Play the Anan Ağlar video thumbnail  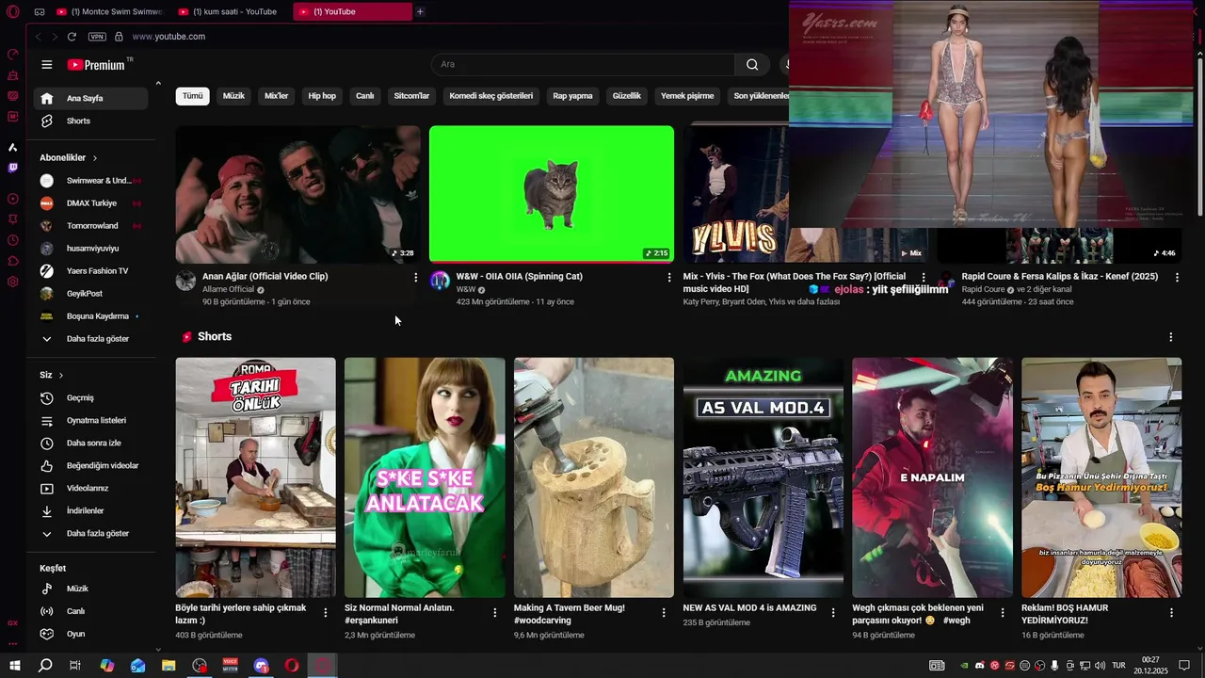(x=297, y=194)
